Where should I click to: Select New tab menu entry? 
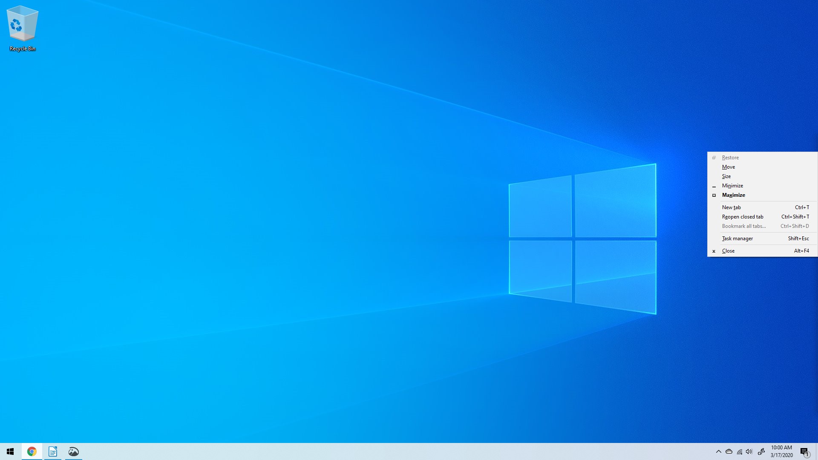click(x=763, y=207)
